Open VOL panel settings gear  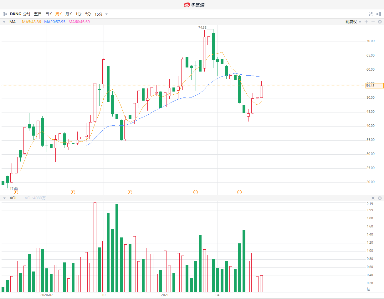tap(380, 198)
